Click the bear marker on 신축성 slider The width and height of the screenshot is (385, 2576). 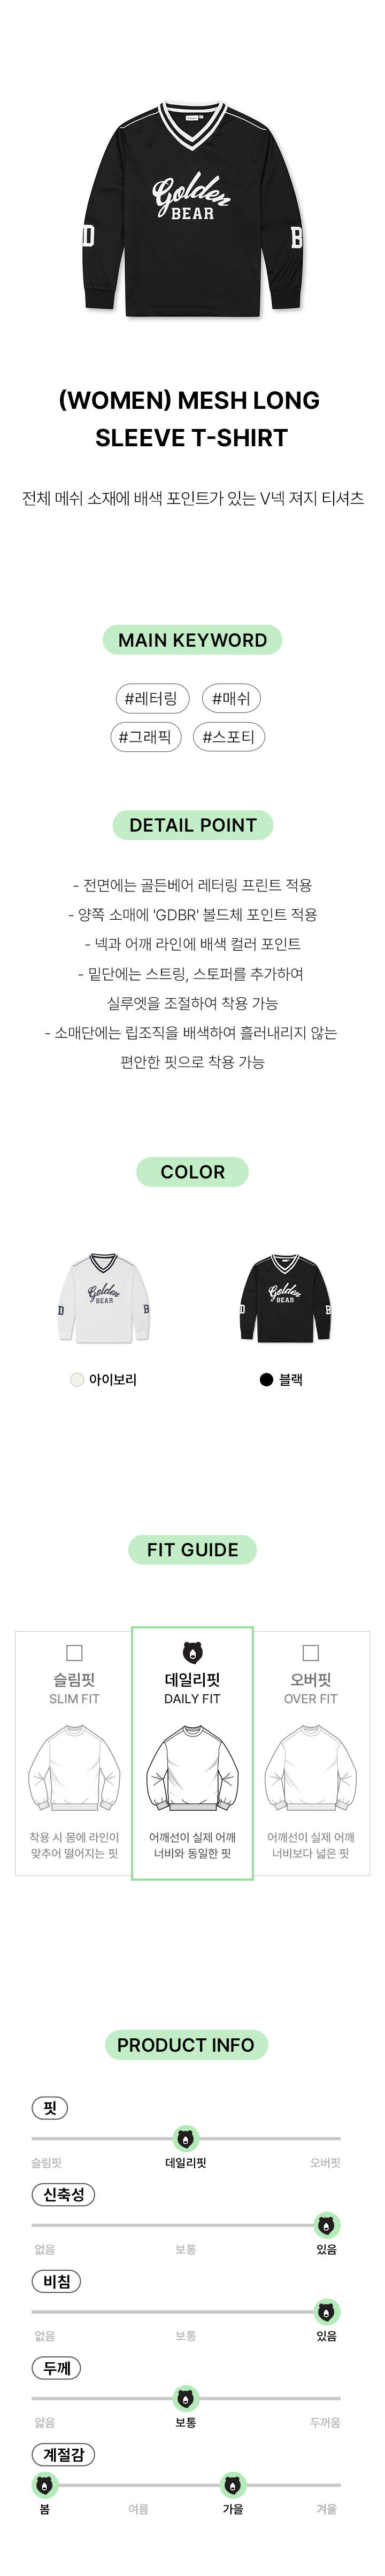[x=327, y=2225]
